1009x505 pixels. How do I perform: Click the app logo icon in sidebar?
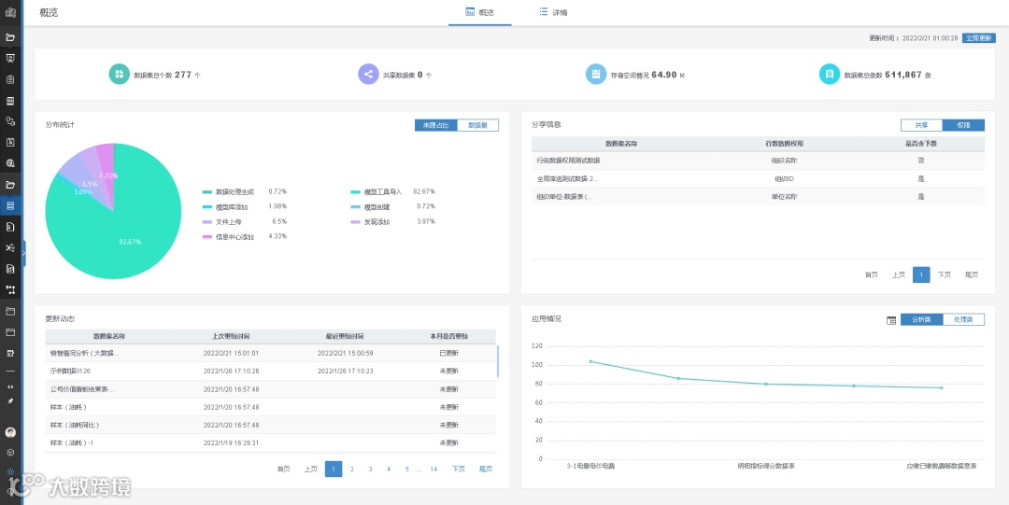click(x=10, y=11)
